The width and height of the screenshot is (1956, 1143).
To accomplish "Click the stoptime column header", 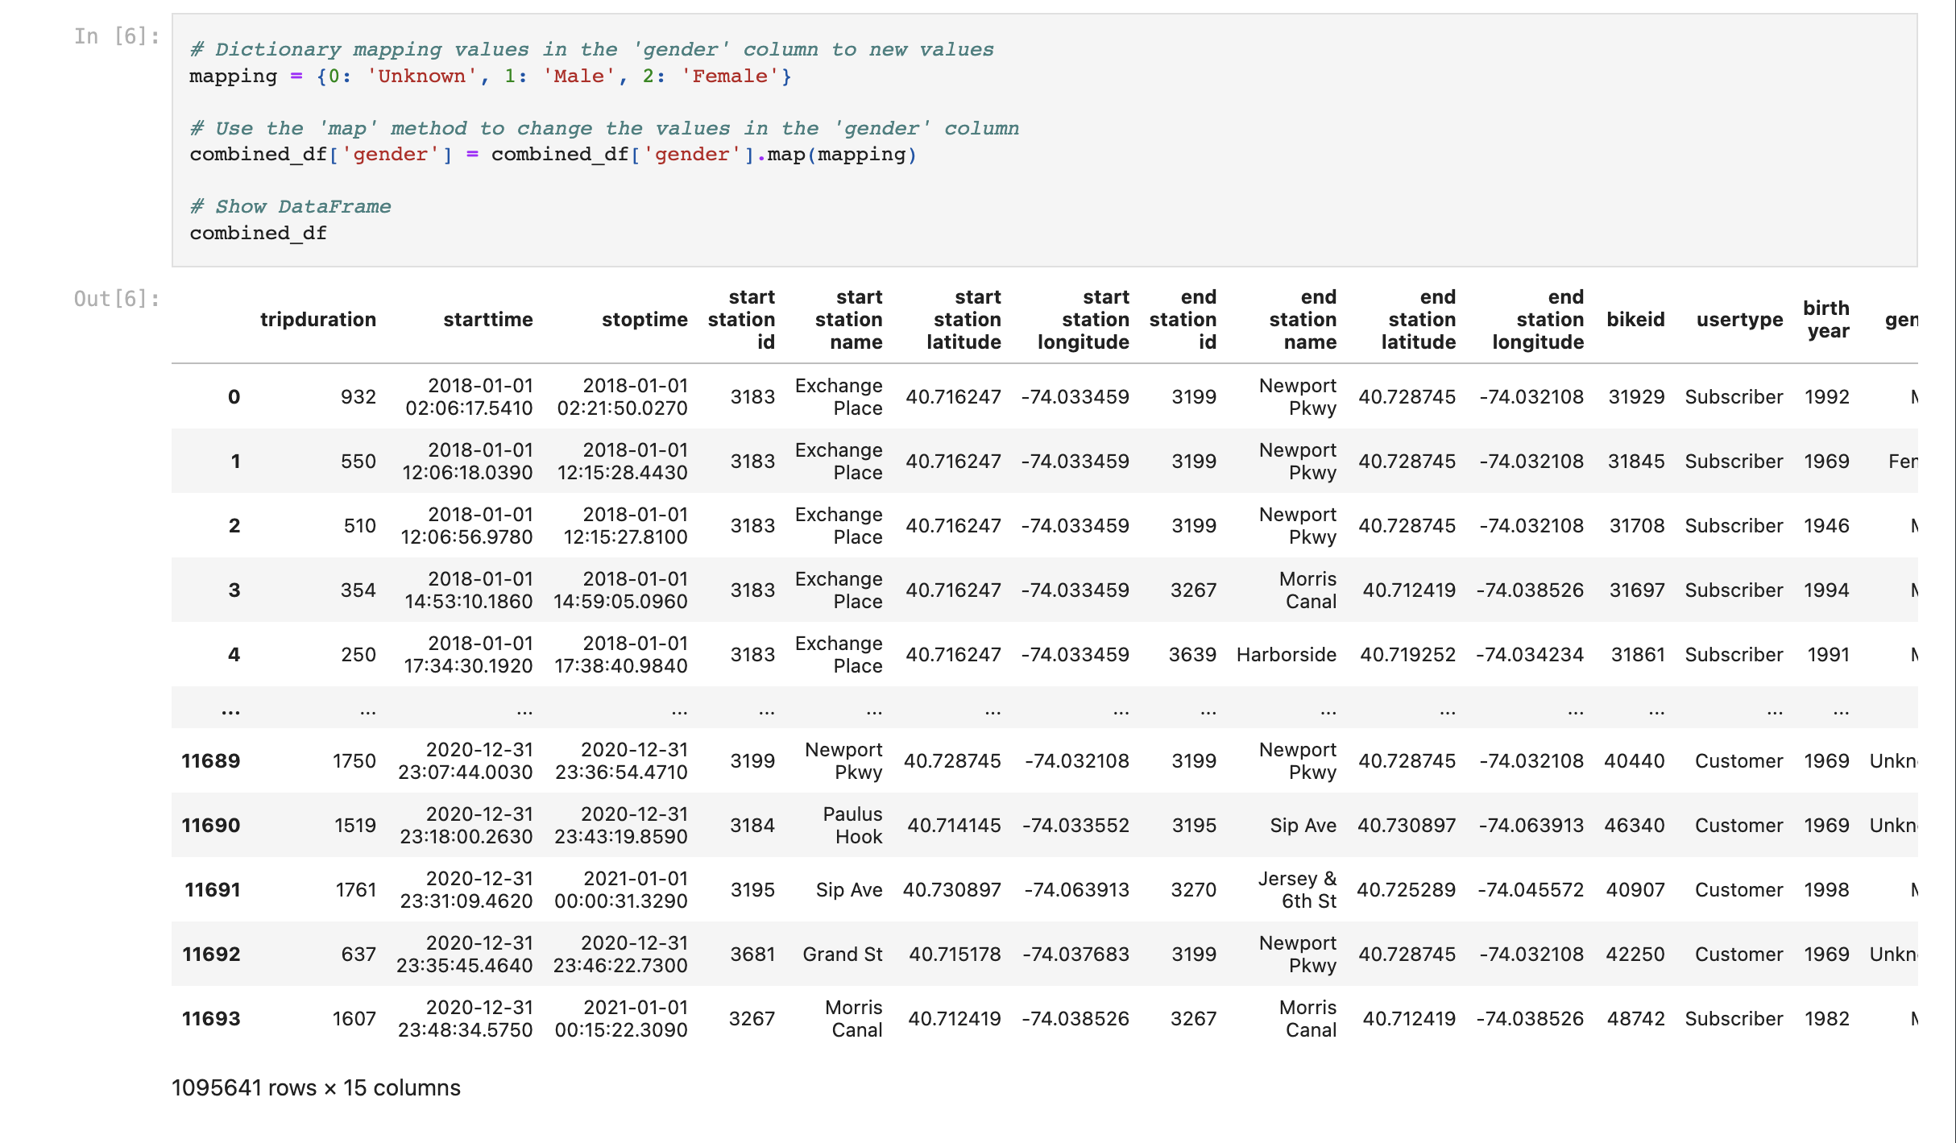I will pos(644,319).
